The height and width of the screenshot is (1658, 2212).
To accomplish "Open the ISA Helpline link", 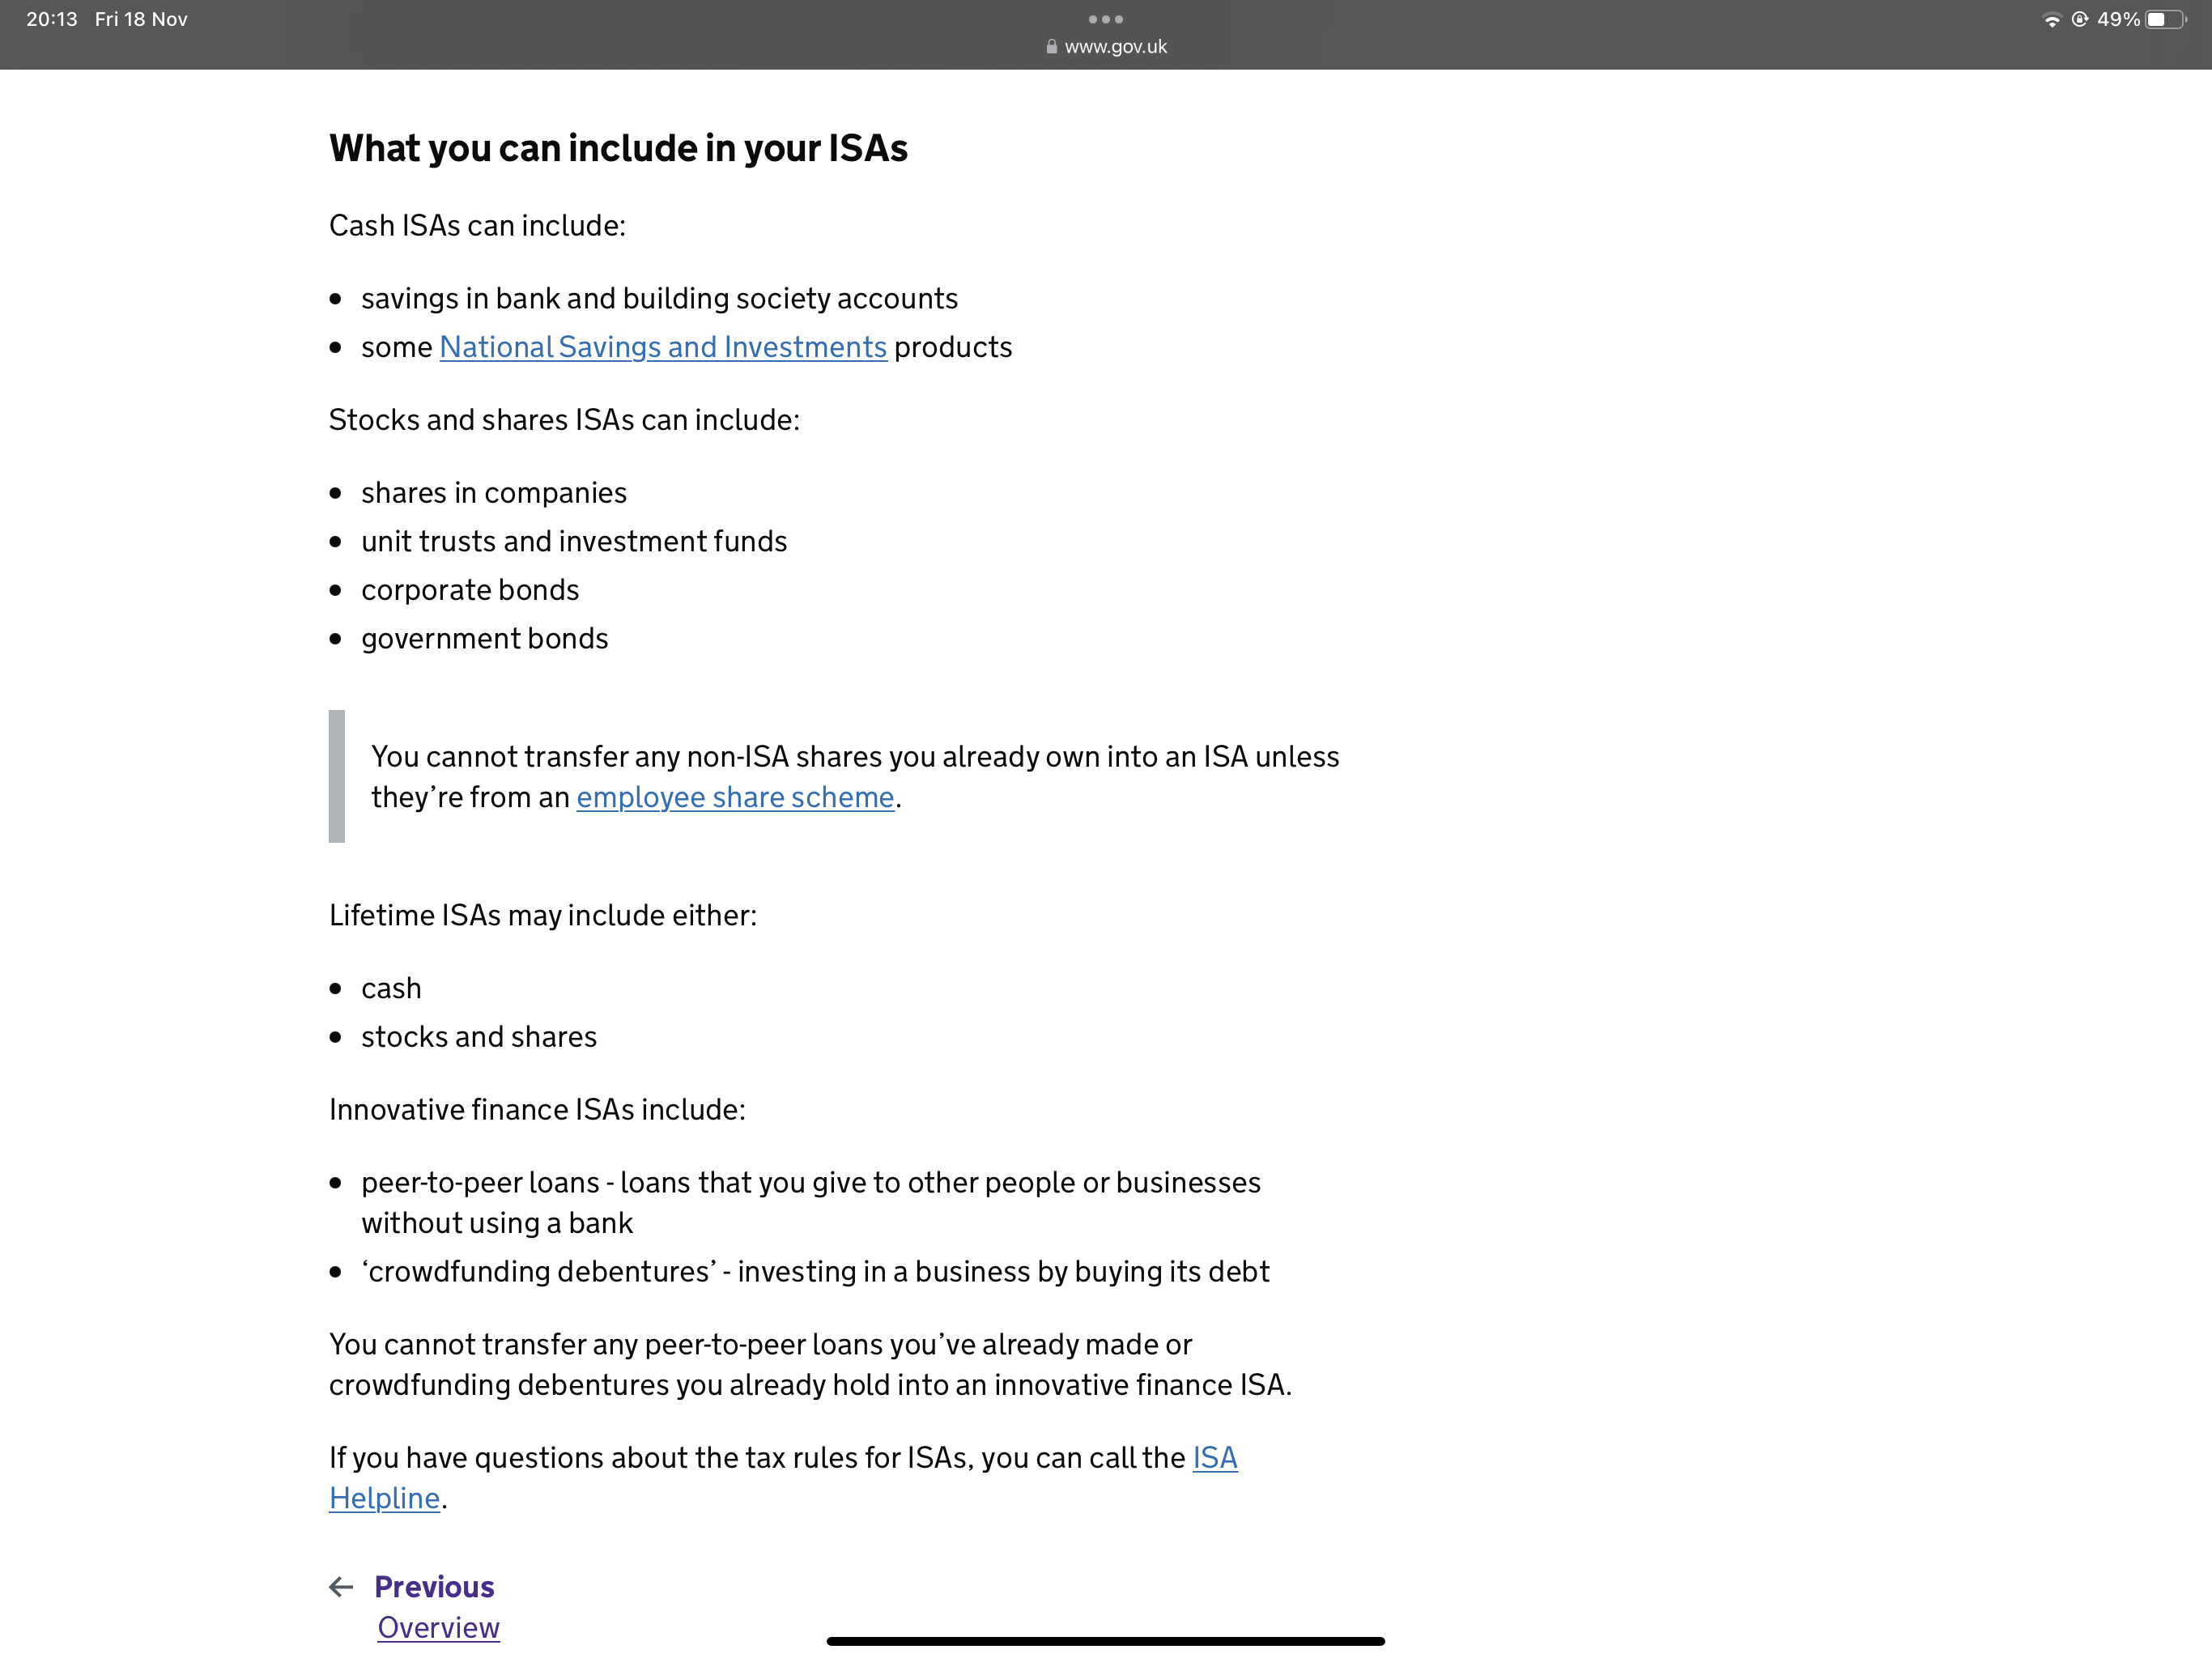I will pyautogui.click(x=1214, y=1458).
